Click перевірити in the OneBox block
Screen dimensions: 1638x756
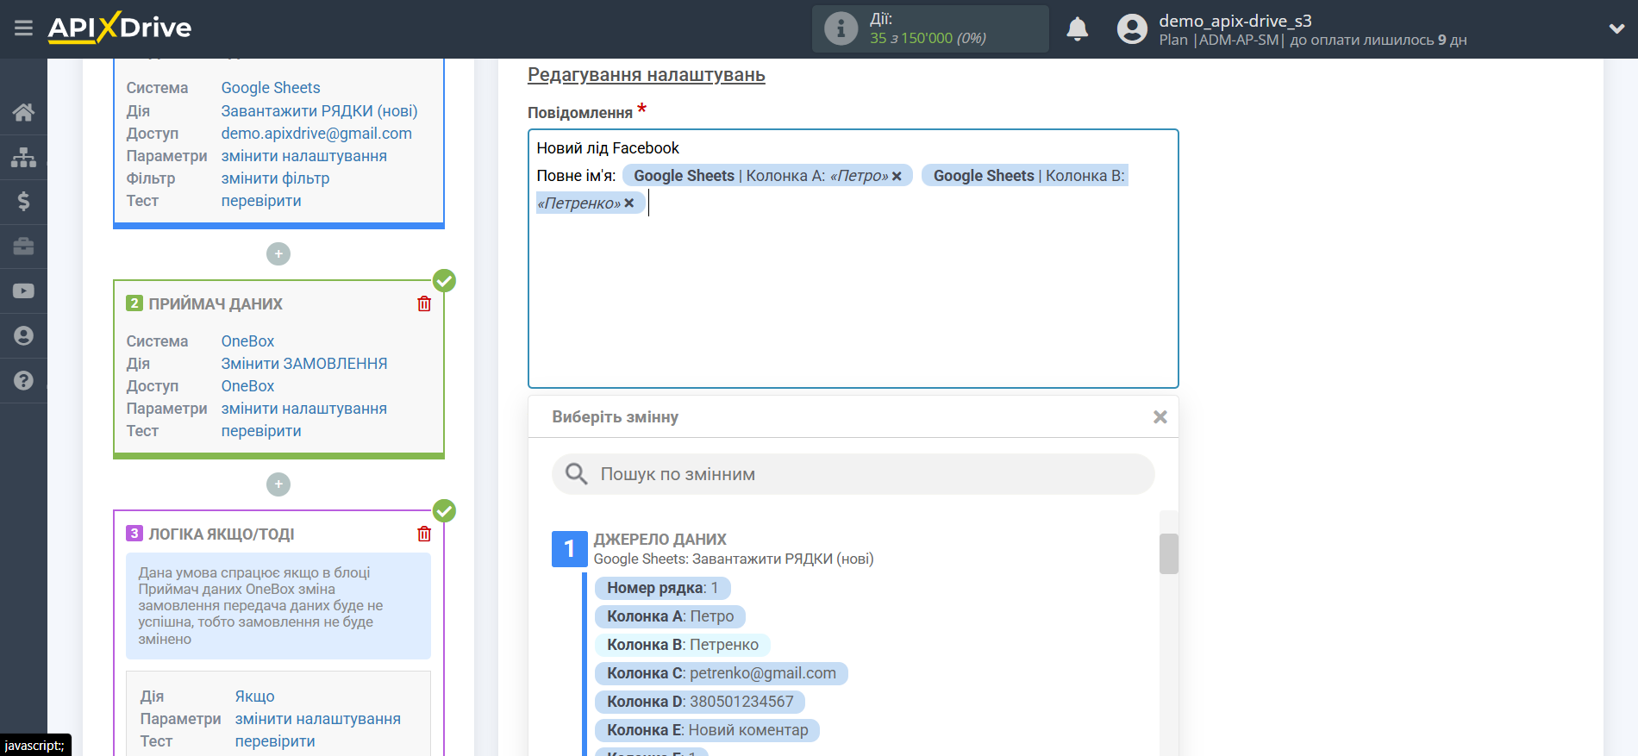[261, 431]
